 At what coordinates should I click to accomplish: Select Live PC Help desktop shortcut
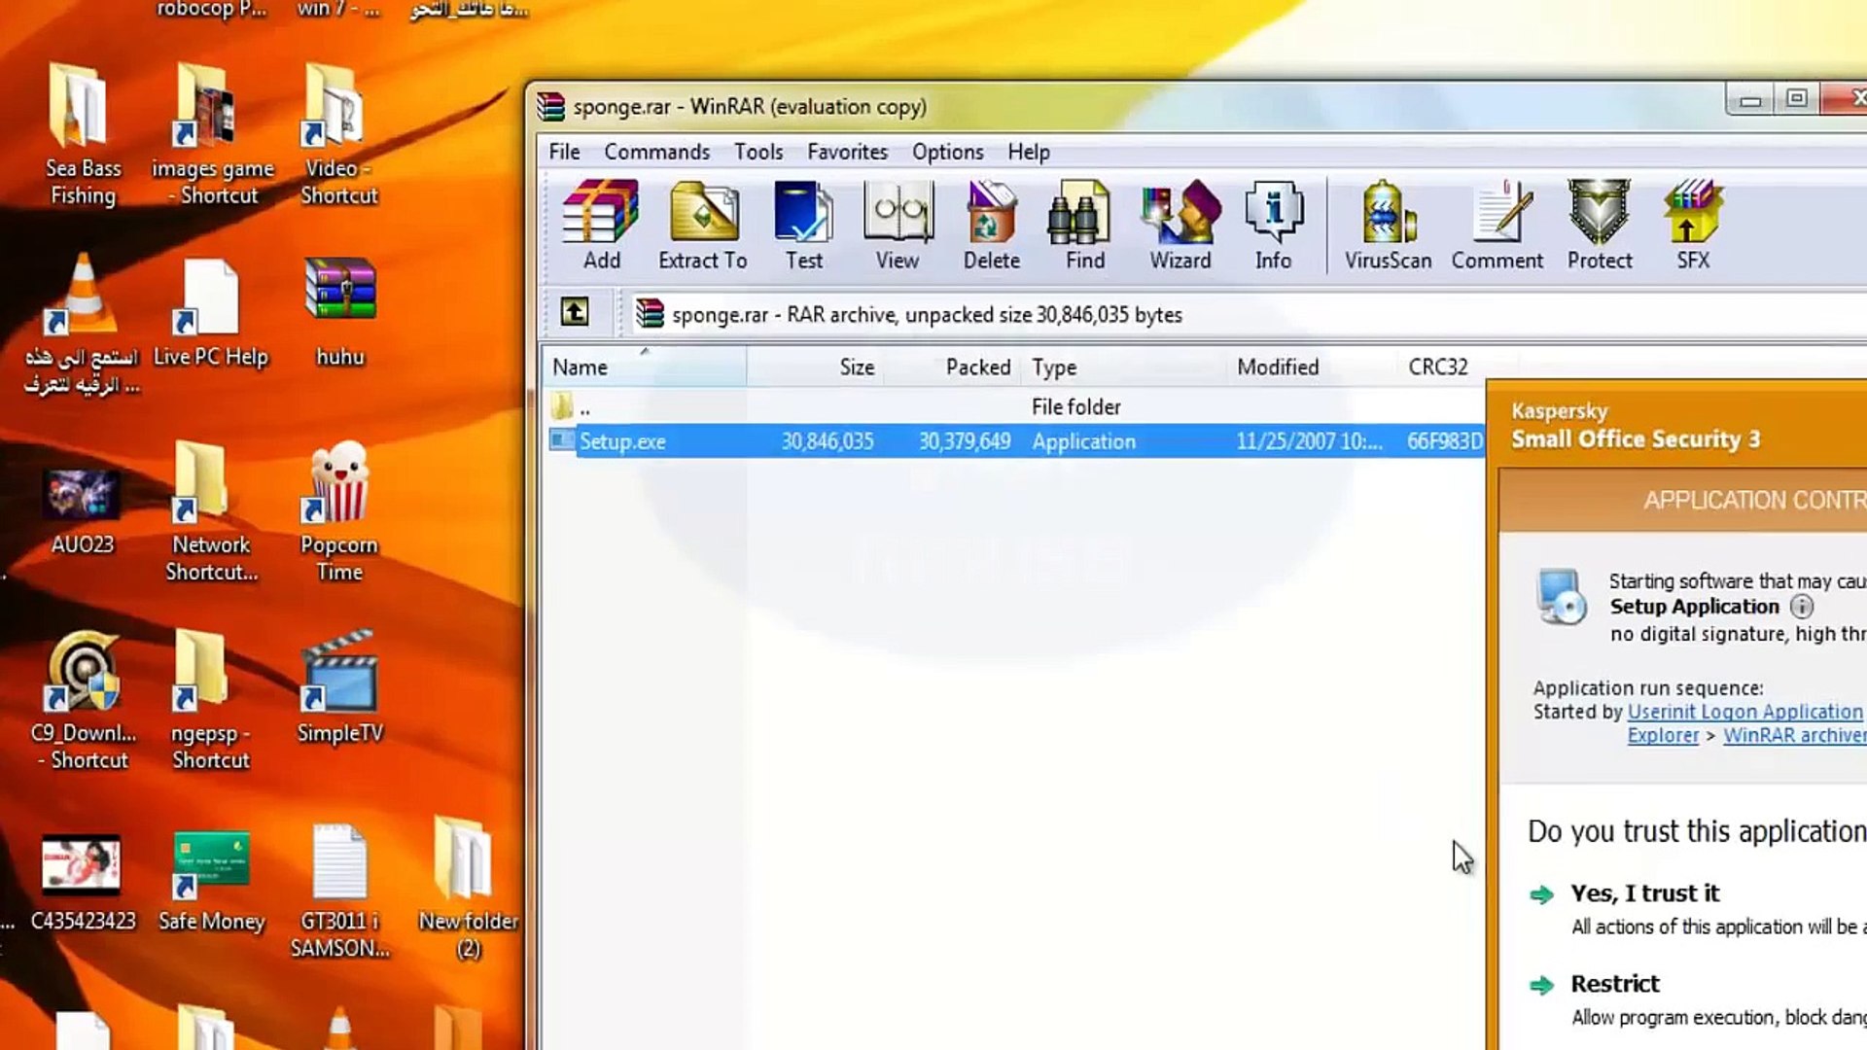pos(210,313)
